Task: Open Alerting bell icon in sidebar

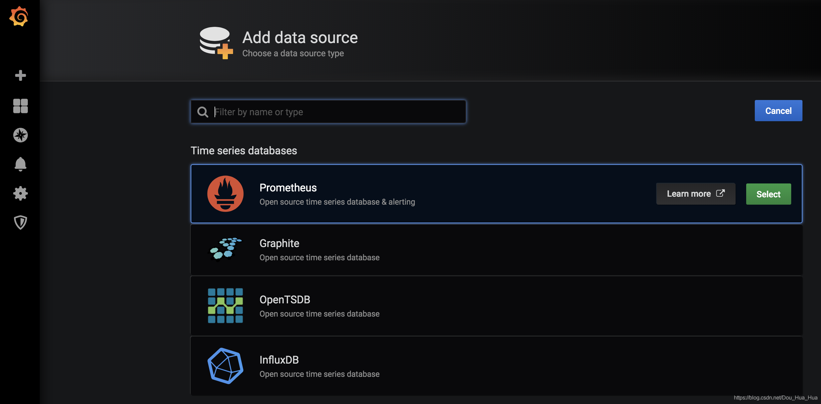Action: [x=21, y=164]
